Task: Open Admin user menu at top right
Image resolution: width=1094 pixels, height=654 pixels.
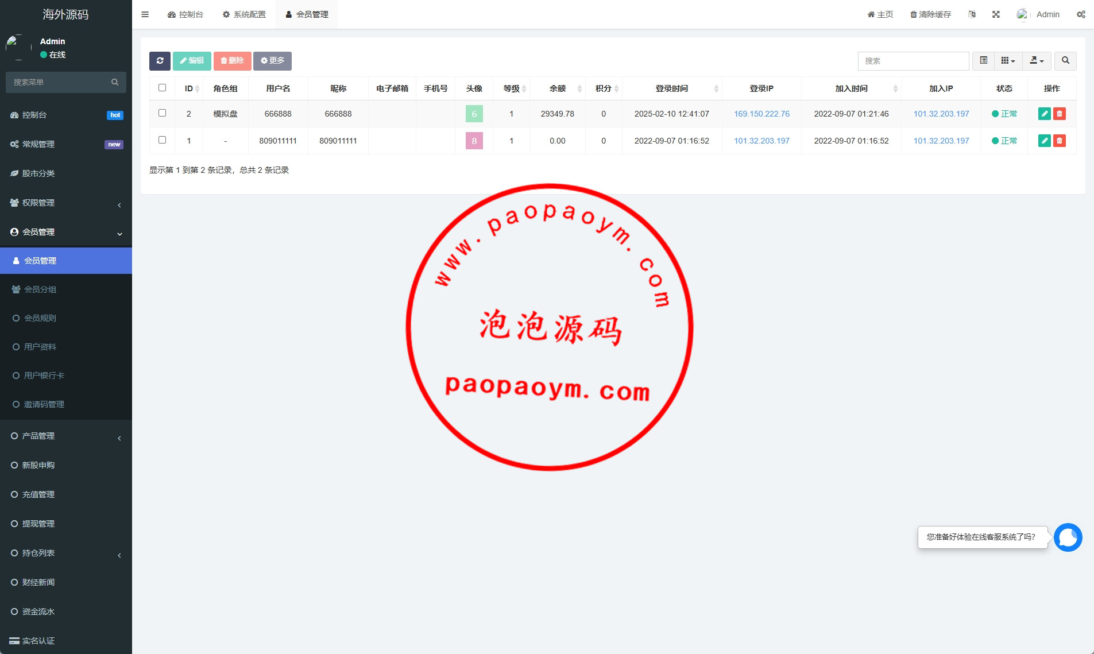Action: click(1038, 14)
